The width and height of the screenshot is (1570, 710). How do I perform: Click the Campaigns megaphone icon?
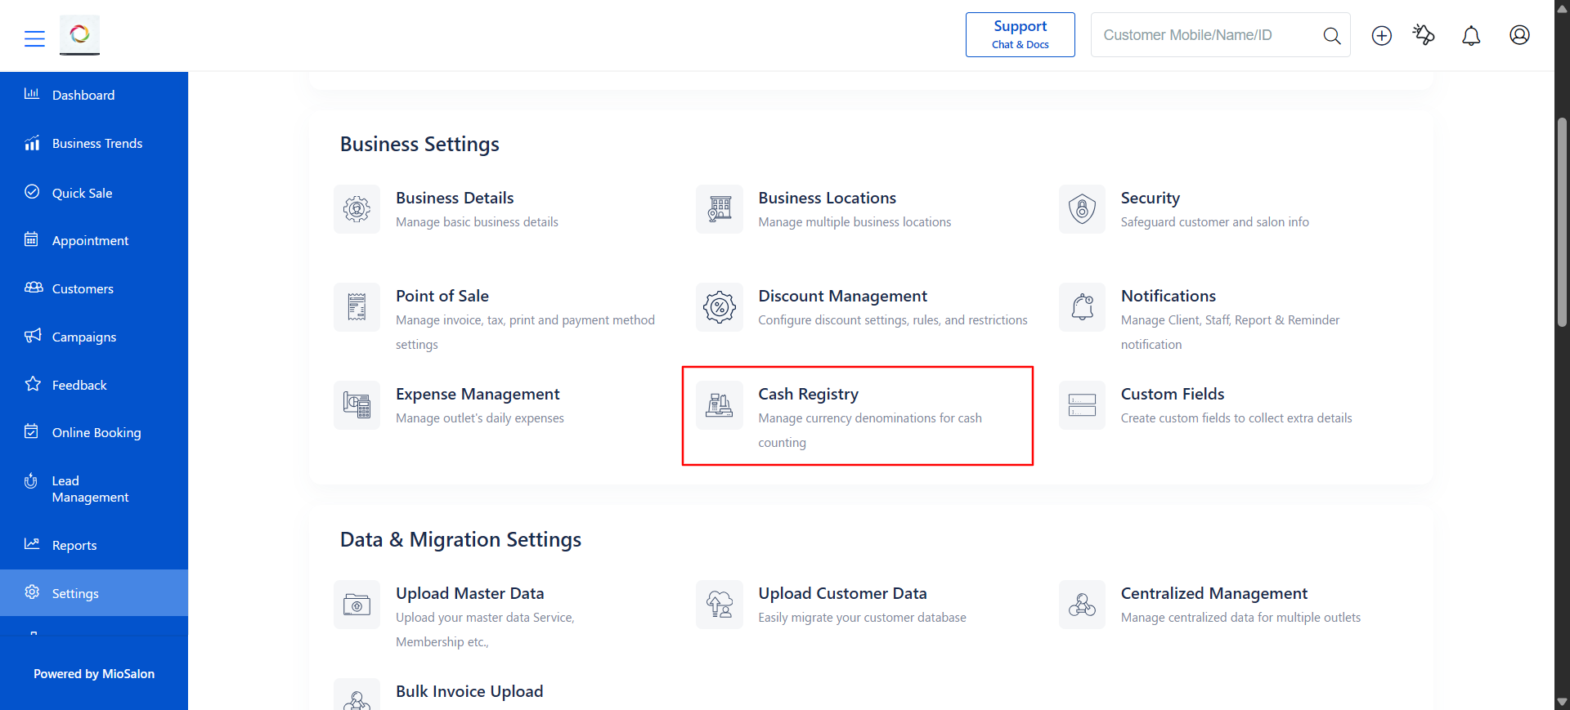(x=33, y=336)
